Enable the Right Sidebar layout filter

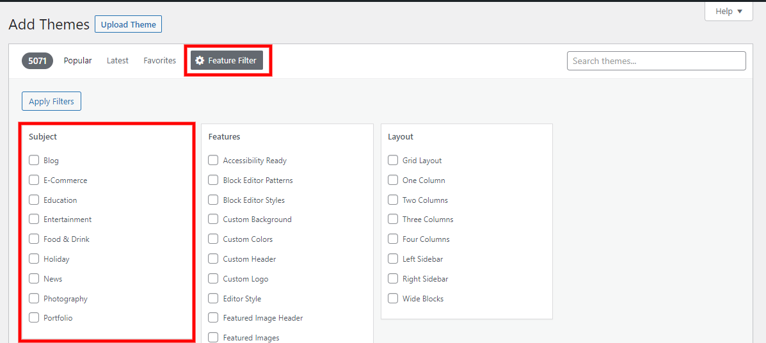click(393, 278)
